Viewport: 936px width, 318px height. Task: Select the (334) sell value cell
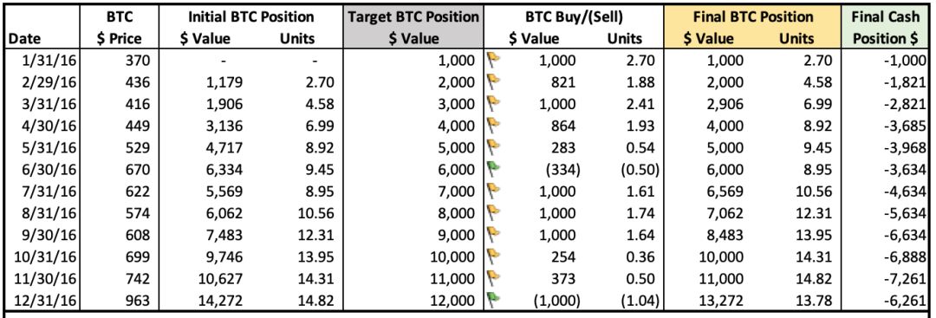[x=565, y=167]
